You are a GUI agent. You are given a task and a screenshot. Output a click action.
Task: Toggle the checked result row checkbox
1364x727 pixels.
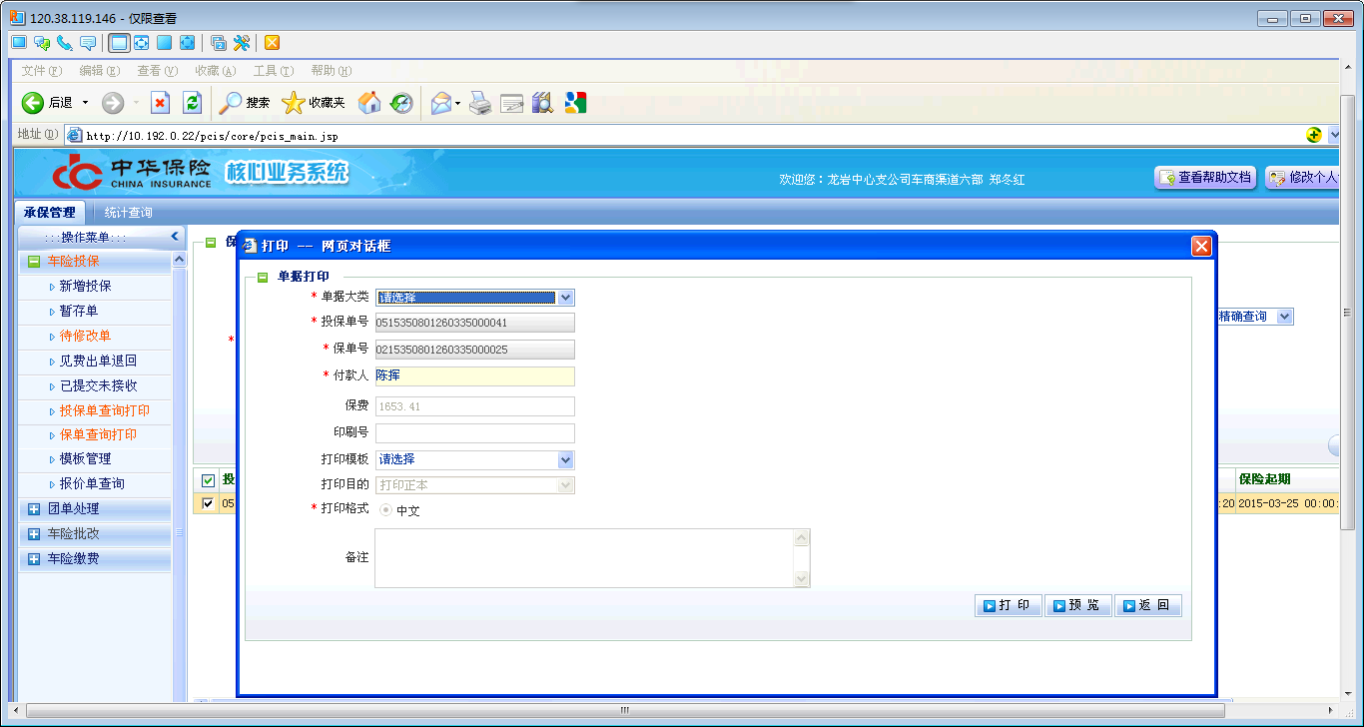[x=208, y=503]
